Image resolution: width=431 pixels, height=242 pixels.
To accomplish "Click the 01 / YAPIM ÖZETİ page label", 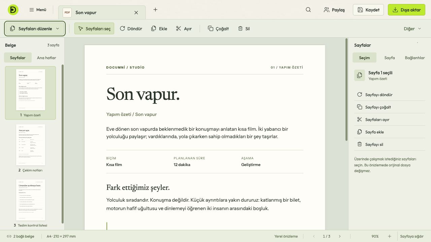I will tap(287, 68).
